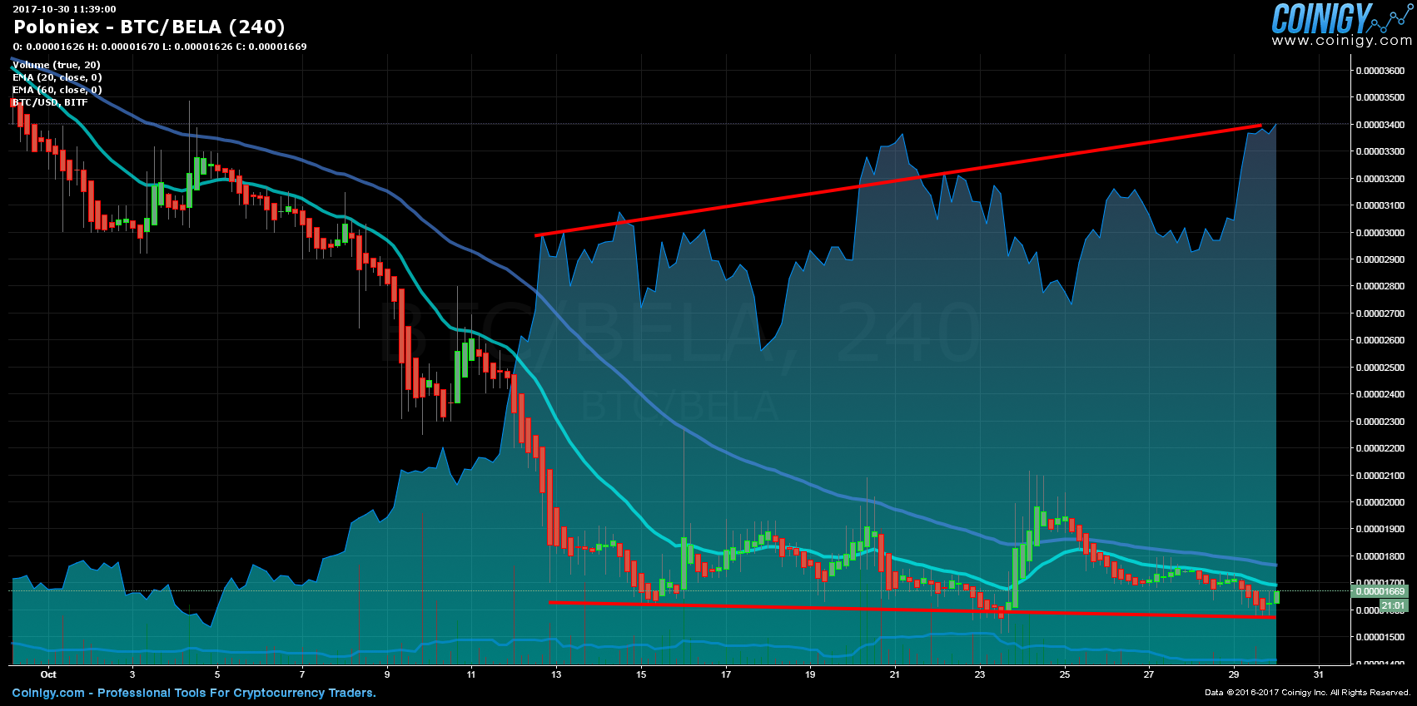Click date axis label 9
Image resolution: width=1417 pixels, height=706 pixels.
tap(387, 674)
